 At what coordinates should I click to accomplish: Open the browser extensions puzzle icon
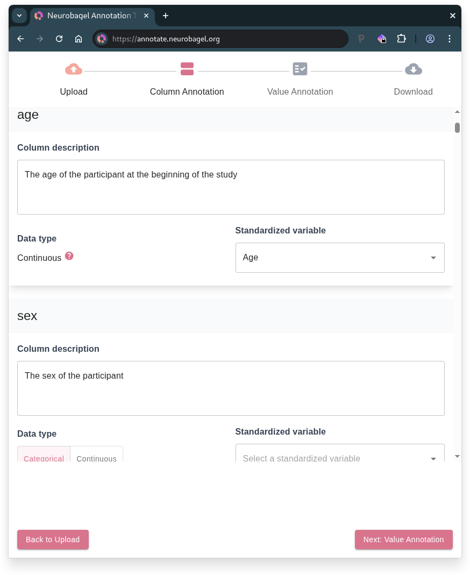pyautogui.click(x=401, y=39)
